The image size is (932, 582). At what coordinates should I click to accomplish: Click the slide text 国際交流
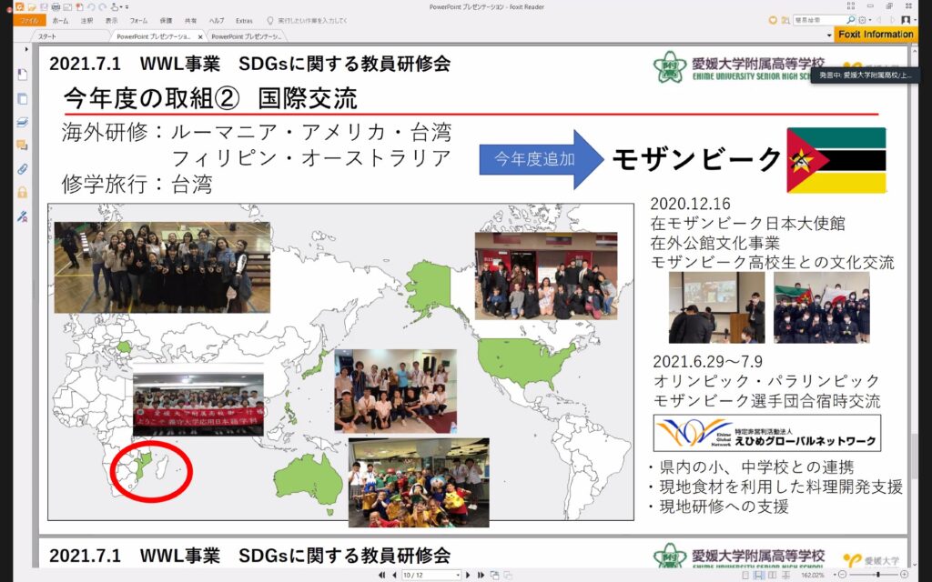[308, 98]
